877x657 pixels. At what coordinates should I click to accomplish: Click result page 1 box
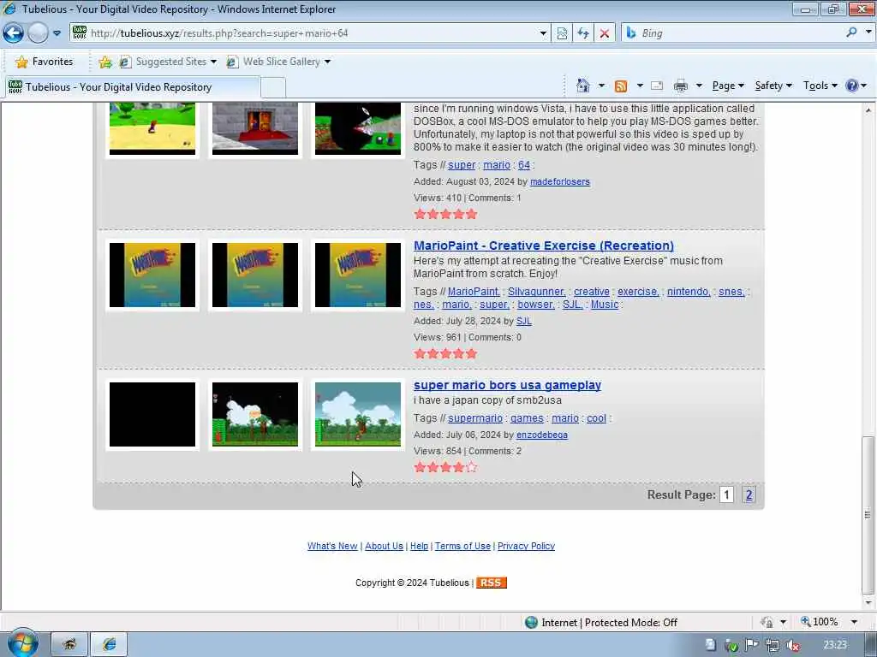coord(726,494)
